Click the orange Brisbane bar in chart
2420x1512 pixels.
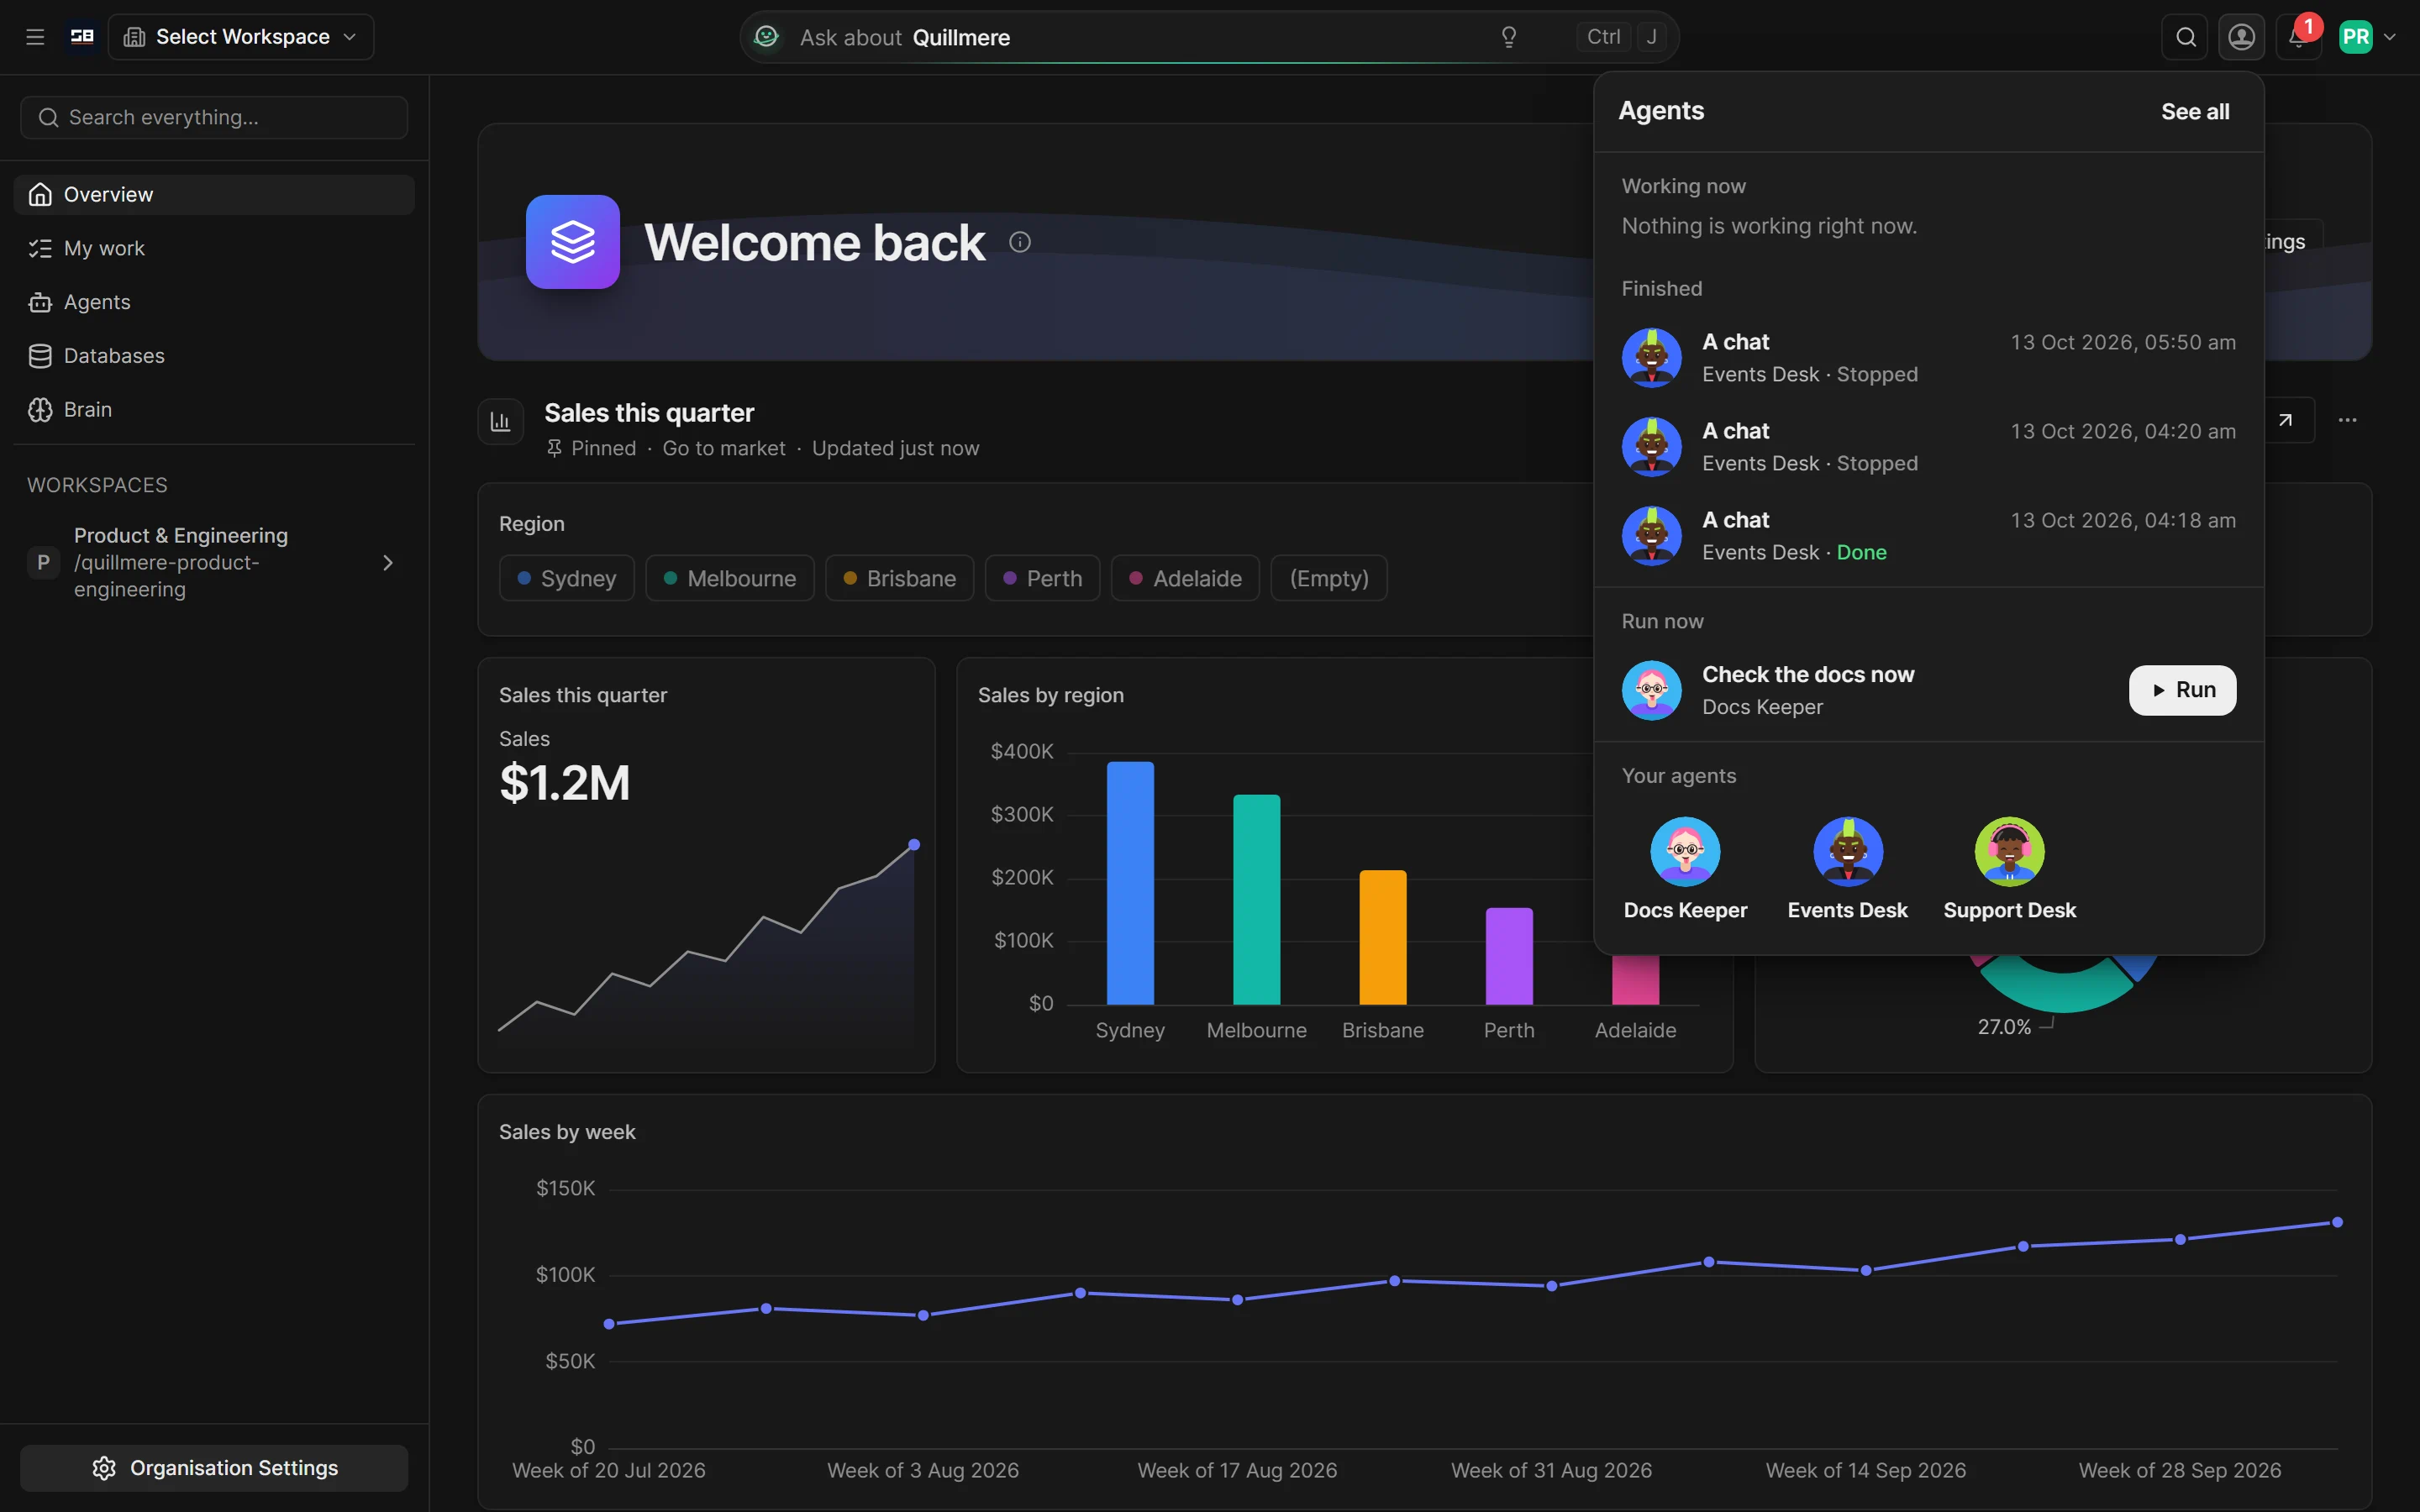1382,937
